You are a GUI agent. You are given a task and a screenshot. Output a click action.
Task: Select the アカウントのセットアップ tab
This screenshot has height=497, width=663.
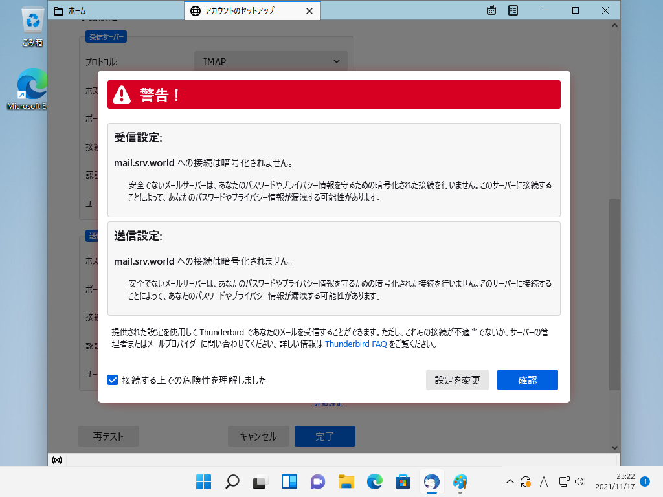click(246, 11)
